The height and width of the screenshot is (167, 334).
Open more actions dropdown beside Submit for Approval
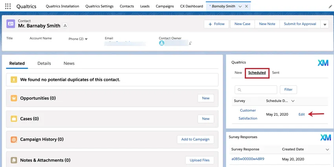(x=325, y=24)
